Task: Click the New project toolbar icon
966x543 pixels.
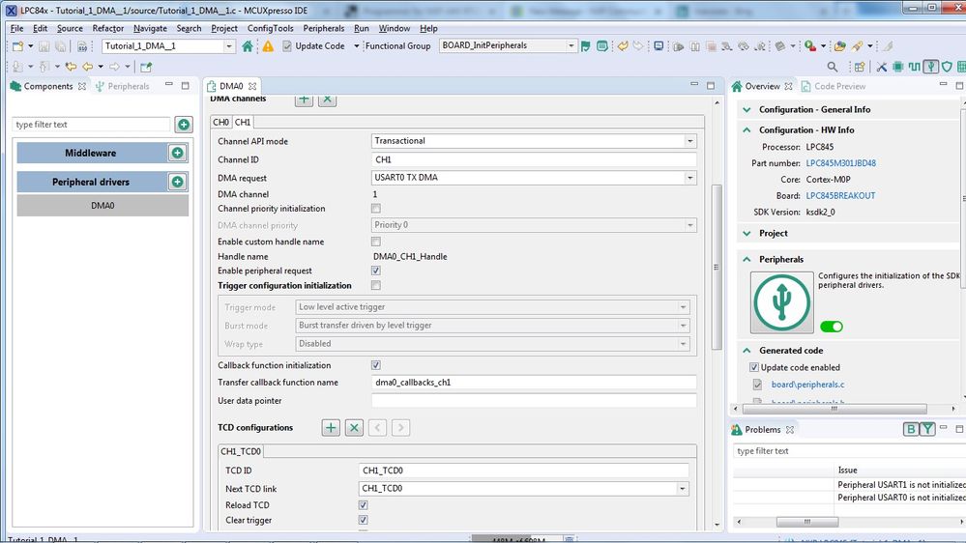Action: [x=17, y=46]
